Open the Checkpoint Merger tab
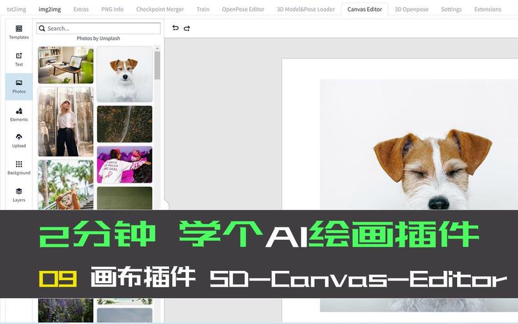 click(160, 9)
